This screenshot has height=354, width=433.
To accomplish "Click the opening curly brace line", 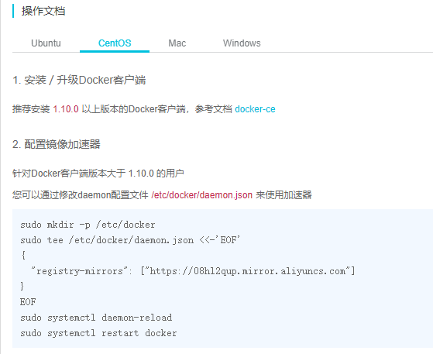I will 23,256.
